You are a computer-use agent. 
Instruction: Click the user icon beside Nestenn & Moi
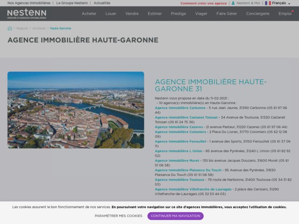click(233, 3)
